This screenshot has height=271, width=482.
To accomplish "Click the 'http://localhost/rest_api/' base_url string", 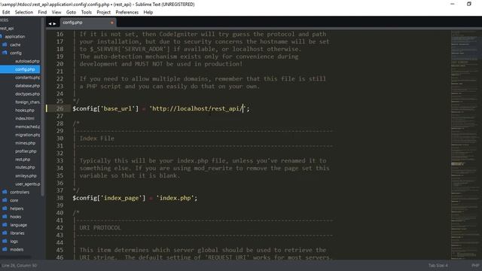I will click(x=197, y=108).
